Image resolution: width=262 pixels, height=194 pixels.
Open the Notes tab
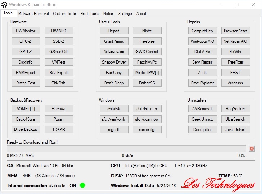click(x=108, y=14)
